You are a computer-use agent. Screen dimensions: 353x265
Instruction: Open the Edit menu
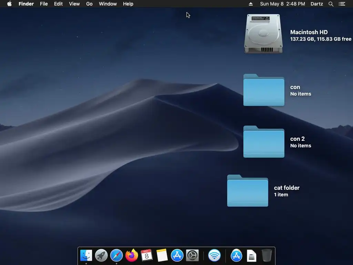pos(58,4)
